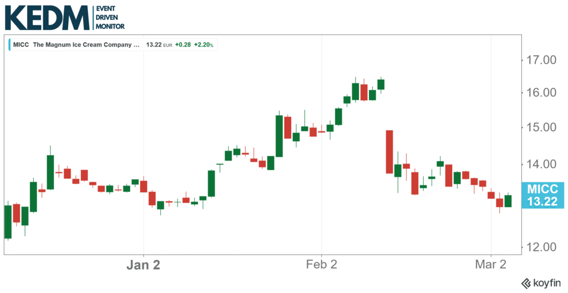Click the +2.20% change value
568x293 pixels.
(203, 44)
